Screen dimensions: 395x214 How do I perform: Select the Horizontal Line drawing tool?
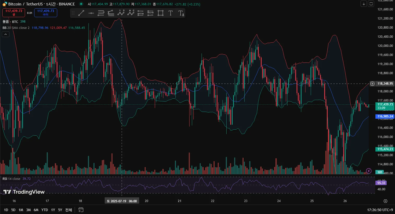(91, 13)
